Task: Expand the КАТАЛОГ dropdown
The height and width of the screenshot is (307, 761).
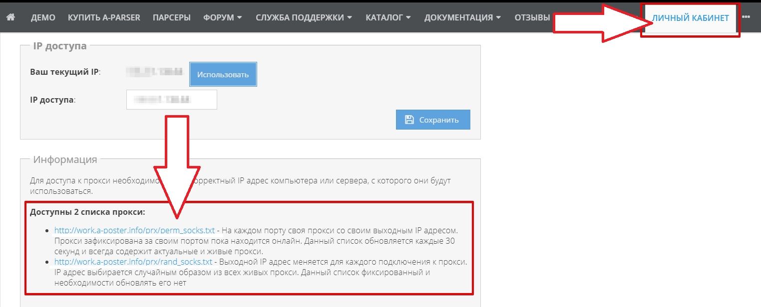Action: pos(388,17)
